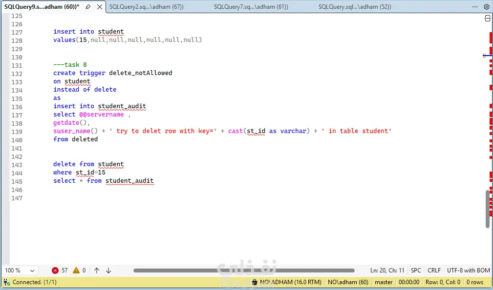The height and width of the screenshot is (290, 493).
Task: Click the connection plug status icon
Action: click(x=7, y=282)
